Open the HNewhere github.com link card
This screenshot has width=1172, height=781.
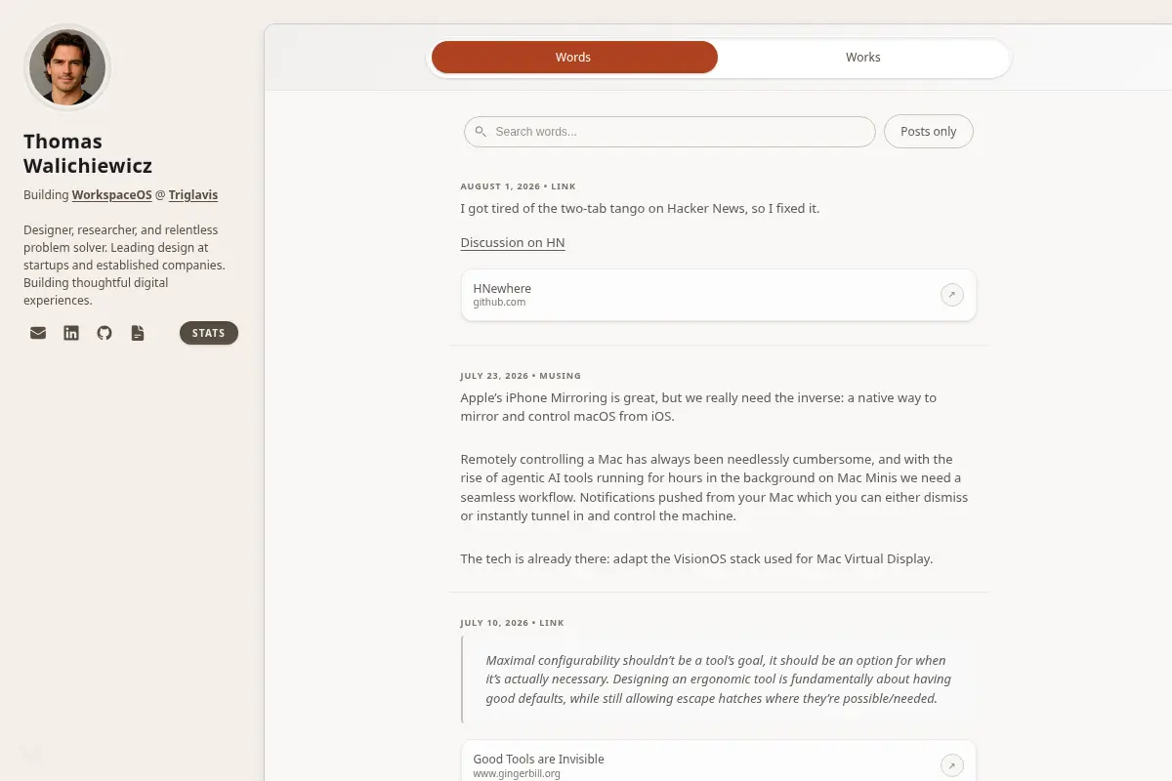point(719,295)
